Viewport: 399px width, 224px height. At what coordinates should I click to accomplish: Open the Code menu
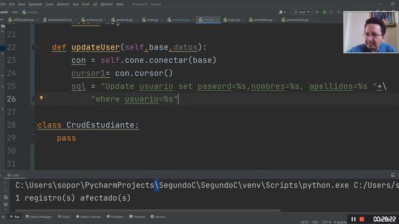[50, 4]
